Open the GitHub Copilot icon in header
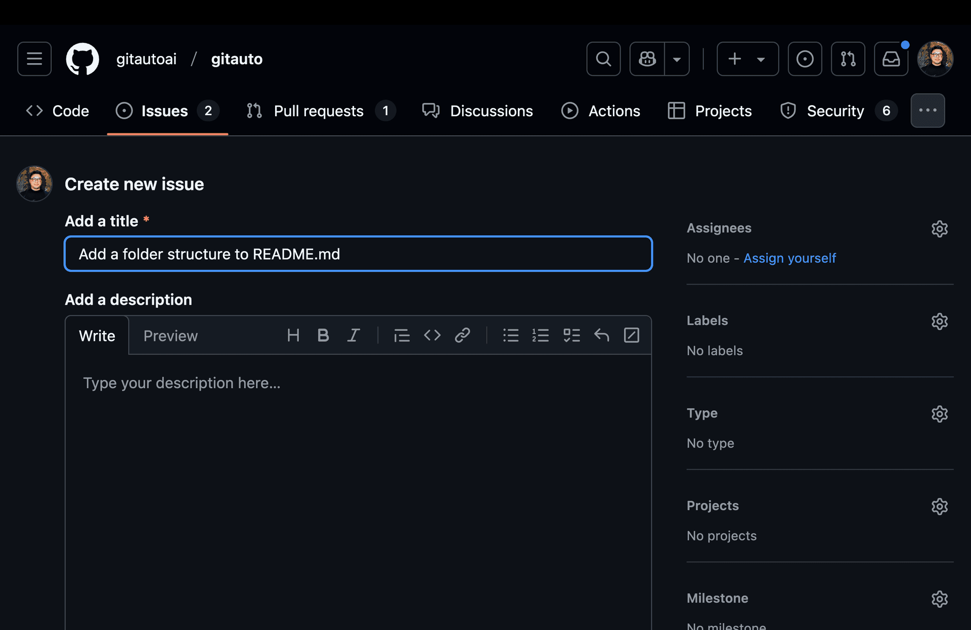This screenshot has width=971, height=630. [x=647, y=59]
